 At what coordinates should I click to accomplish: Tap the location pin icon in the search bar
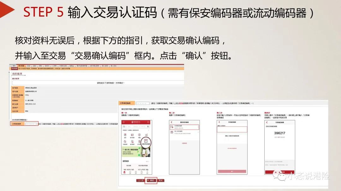[x=148, y=127]
